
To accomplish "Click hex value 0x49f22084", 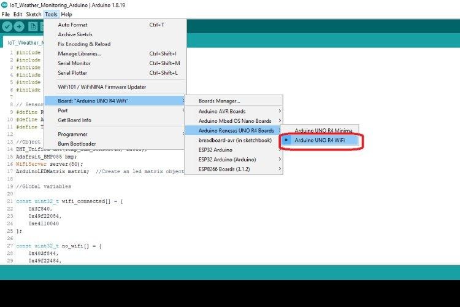I will pyautogui.click(x=45, y=216).
